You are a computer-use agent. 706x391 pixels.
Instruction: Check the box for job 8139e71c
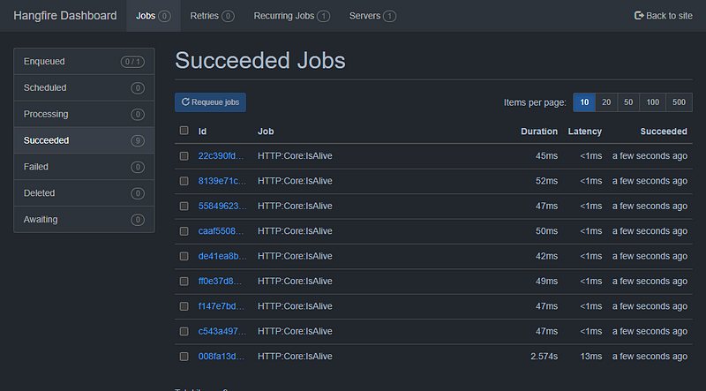point(184,181)
